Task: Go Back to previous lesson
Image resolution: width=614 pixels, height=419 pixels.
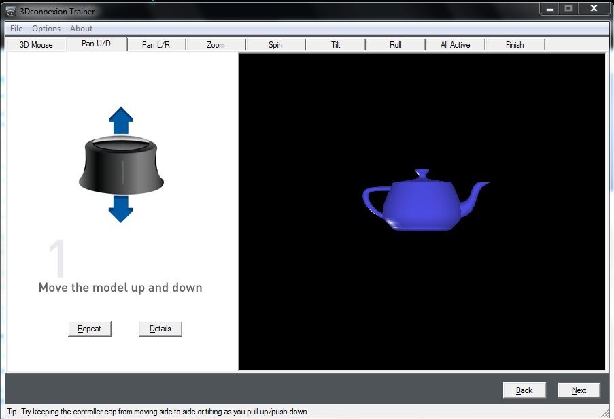Action: [x=524, y=390]
